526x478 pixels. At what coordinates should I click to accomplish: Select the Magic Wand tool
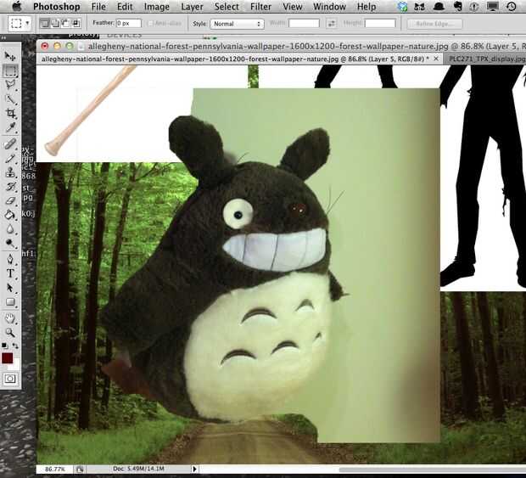tap(10, 99)
